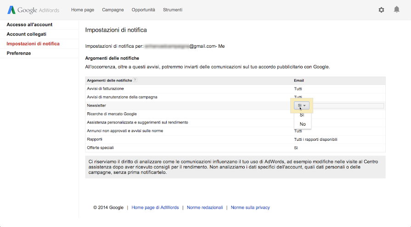Select No in Newsletter dropdown list
The image size is (411, 227).
coord(303,124)
